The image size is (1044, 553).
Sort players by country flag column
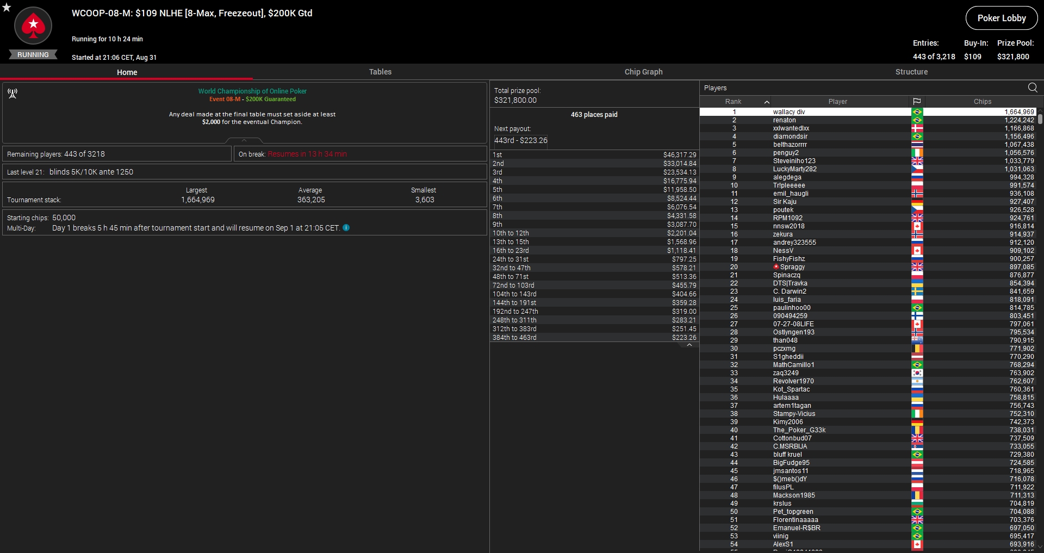pyautogui.click(x=917, y=102)
